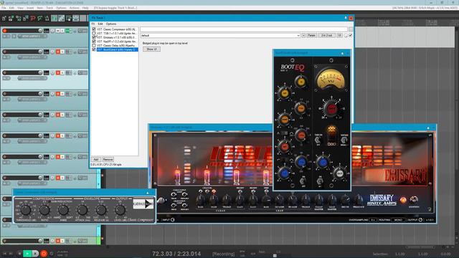
Task: Click the Play button in transport bar
Action: 27,254
